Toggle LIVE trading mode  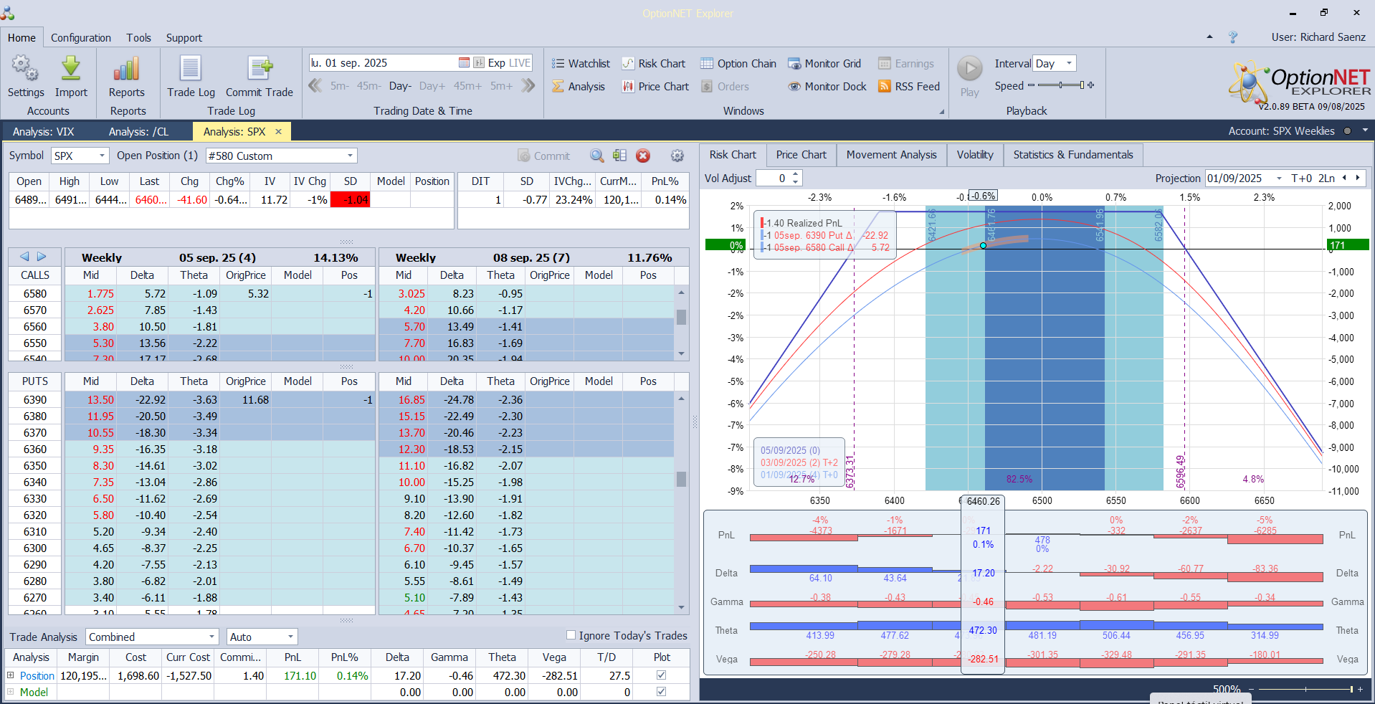(x=520, y=63)
